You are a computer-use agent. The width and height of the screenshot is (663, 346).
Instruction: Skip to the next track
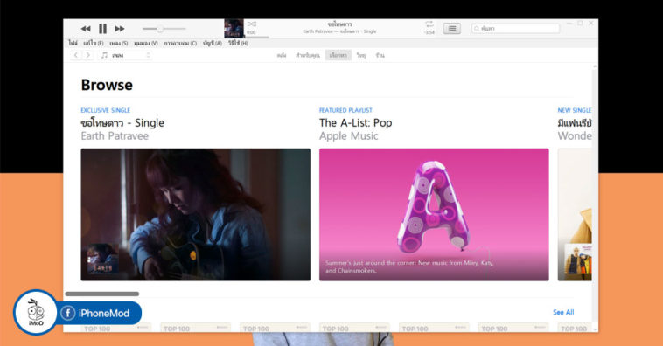(120, 29)
